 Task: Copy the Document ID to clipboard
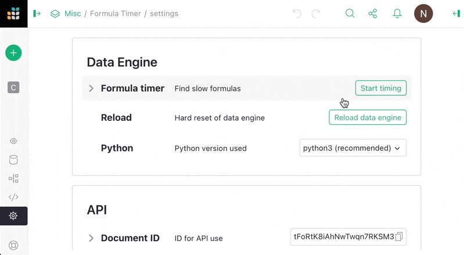pyautogui.click(x=400, y=237)
